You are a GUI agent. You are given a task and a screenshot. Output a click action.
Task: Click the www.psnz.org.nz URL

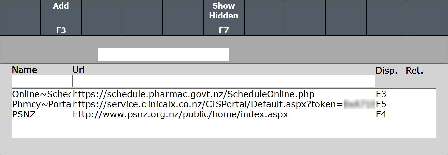[x=180, y=114]
